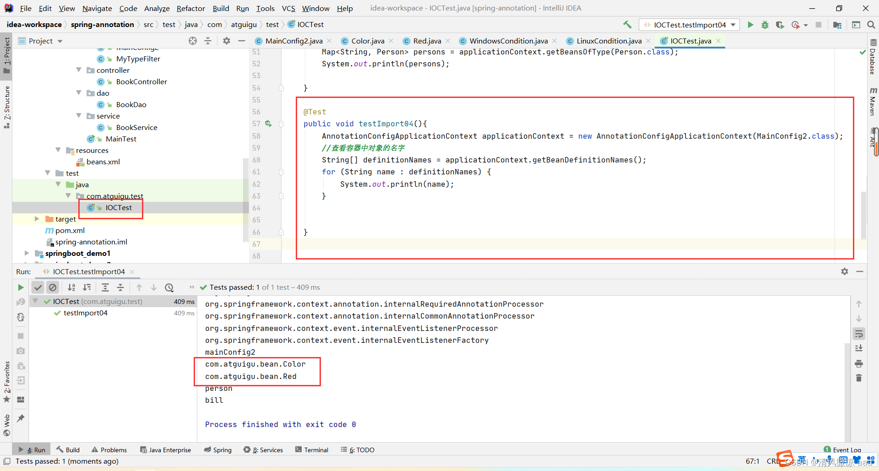The height and width of the screenshot is (471, 879).
Task: Toggle show passed tests checkmark
Action: [x=38, y=287]
